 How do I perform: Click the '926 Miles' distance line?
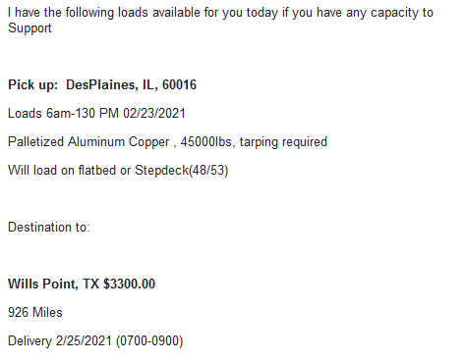point(35,312)
